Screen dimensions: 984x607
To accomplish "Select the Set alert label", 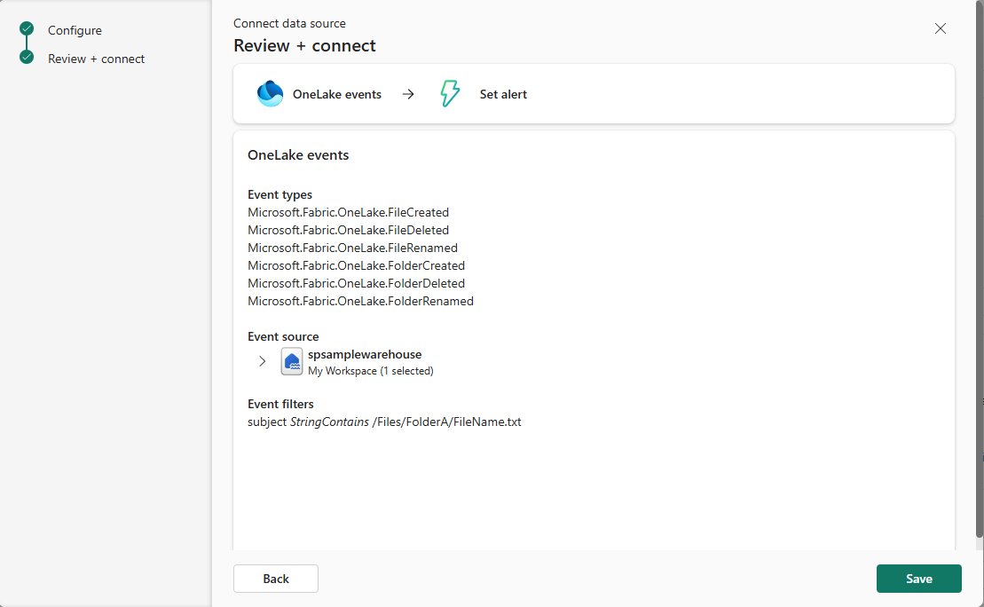I will [x=503, y=94].
